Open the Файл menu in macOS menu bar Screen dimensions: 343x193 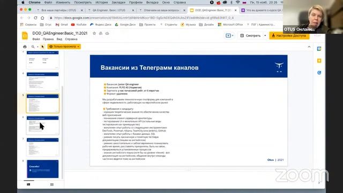[48, 2]
